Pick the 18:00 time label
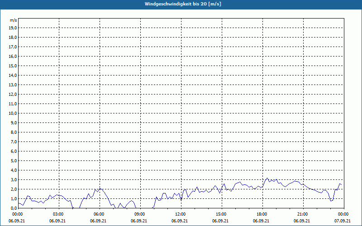 coord(262,214)
